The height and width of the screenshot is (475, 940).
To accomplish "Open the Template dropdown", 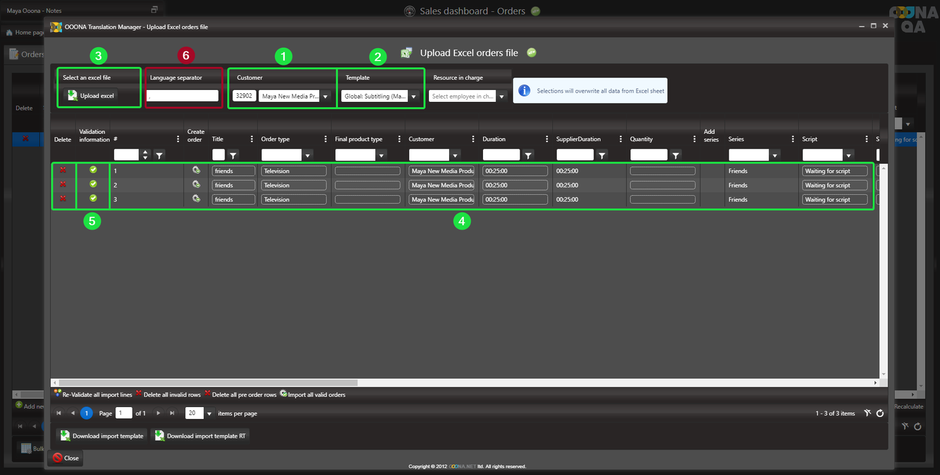I will click(413, 97).
